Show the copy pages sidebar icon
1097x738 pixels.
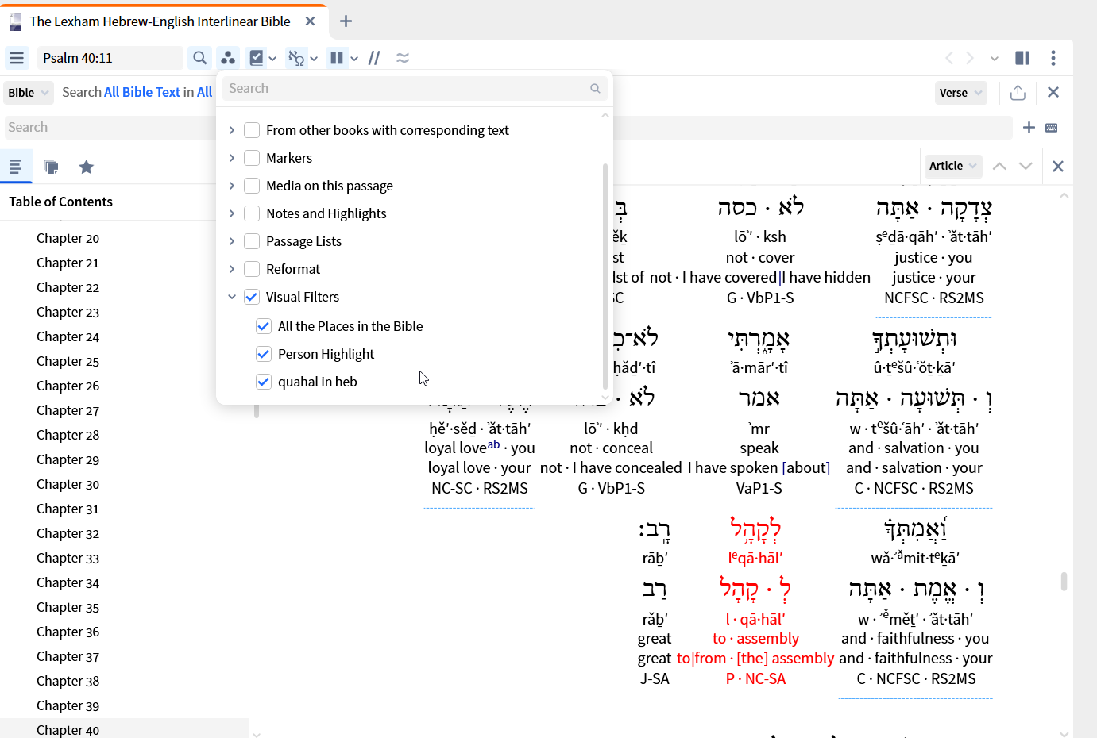click(x=51, y=167)
